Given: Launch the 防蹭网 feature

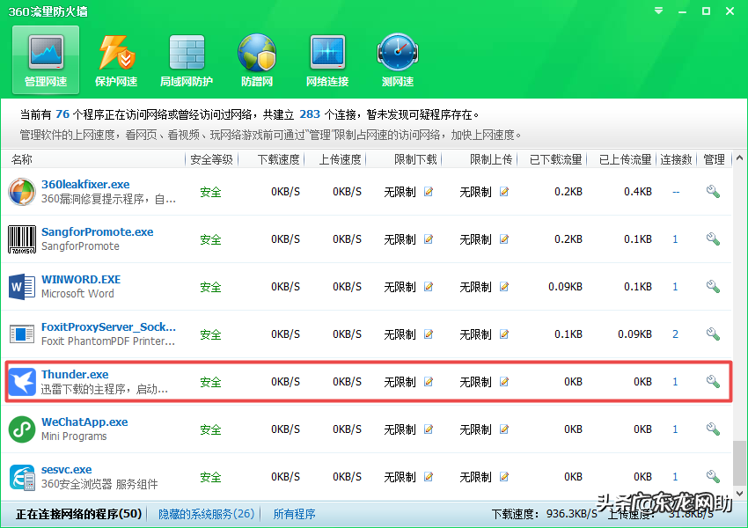Looking at the screenshot, I should pos(256,59).
